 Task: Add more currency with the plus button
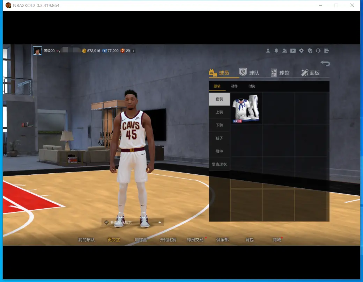[133, 51]
